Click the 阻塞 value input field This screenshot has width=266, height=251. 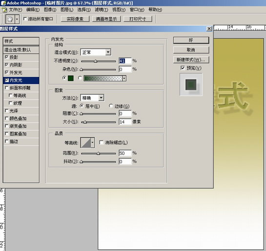point(125,113)
